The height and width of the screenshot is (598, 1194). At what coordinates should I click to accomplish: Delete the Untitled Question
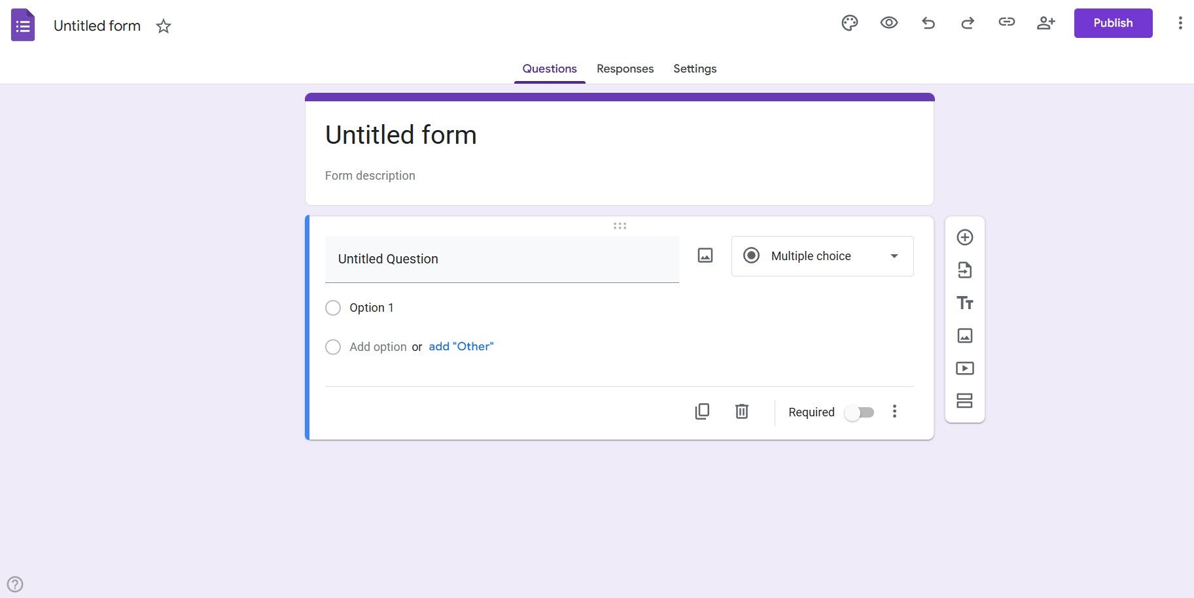[741, 411]
